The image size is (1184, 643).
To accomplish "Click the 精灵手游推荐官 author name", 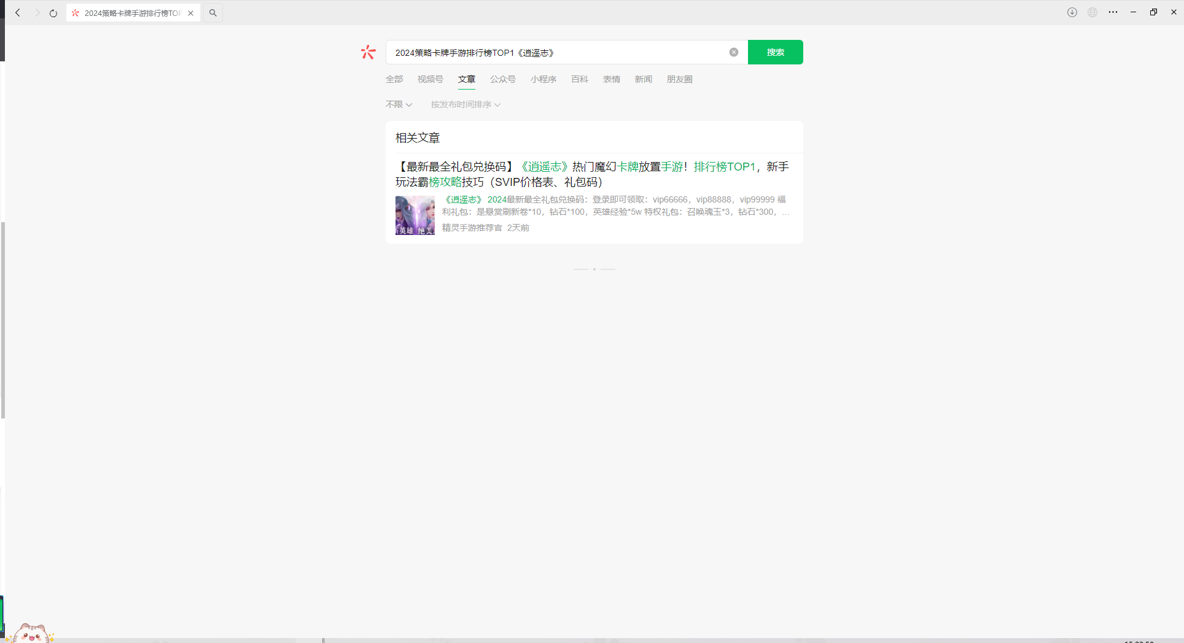I will point(472,228).
